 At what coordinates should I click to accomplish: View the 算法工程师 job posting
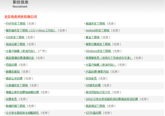pyautogui.click(x=93, y=37)
